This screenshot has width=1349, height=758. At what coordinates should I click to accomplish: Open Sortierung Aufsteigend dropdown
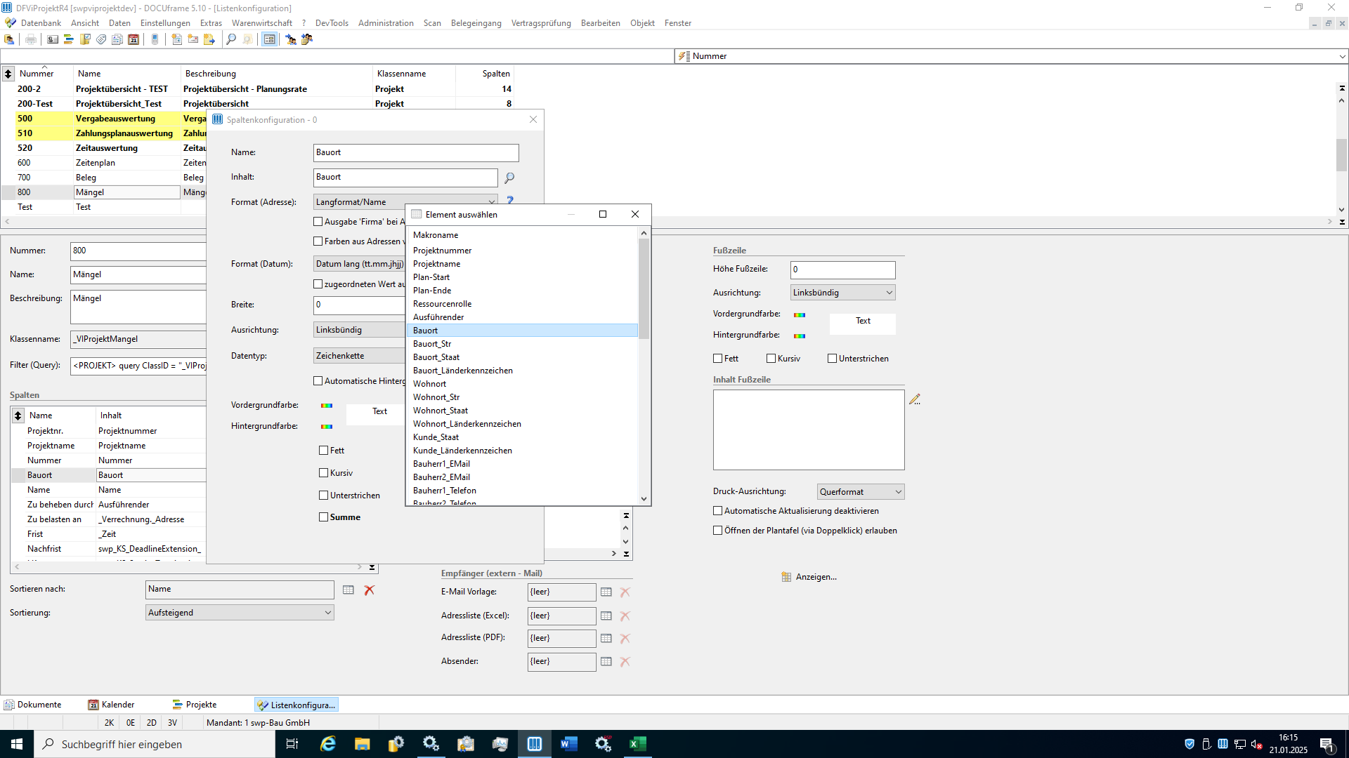[x=240, y=613]
